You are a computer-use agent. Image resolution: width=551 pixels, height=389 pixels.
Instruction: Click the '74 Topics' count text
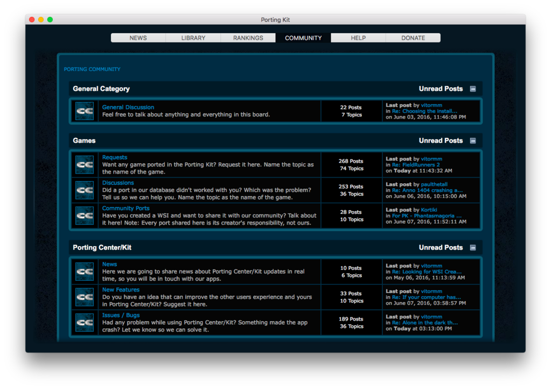click(x=352, y=168)
